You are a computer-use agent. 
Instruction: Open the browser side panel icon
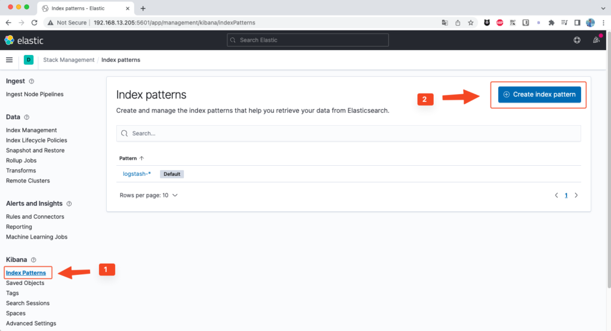click(577, 23)
